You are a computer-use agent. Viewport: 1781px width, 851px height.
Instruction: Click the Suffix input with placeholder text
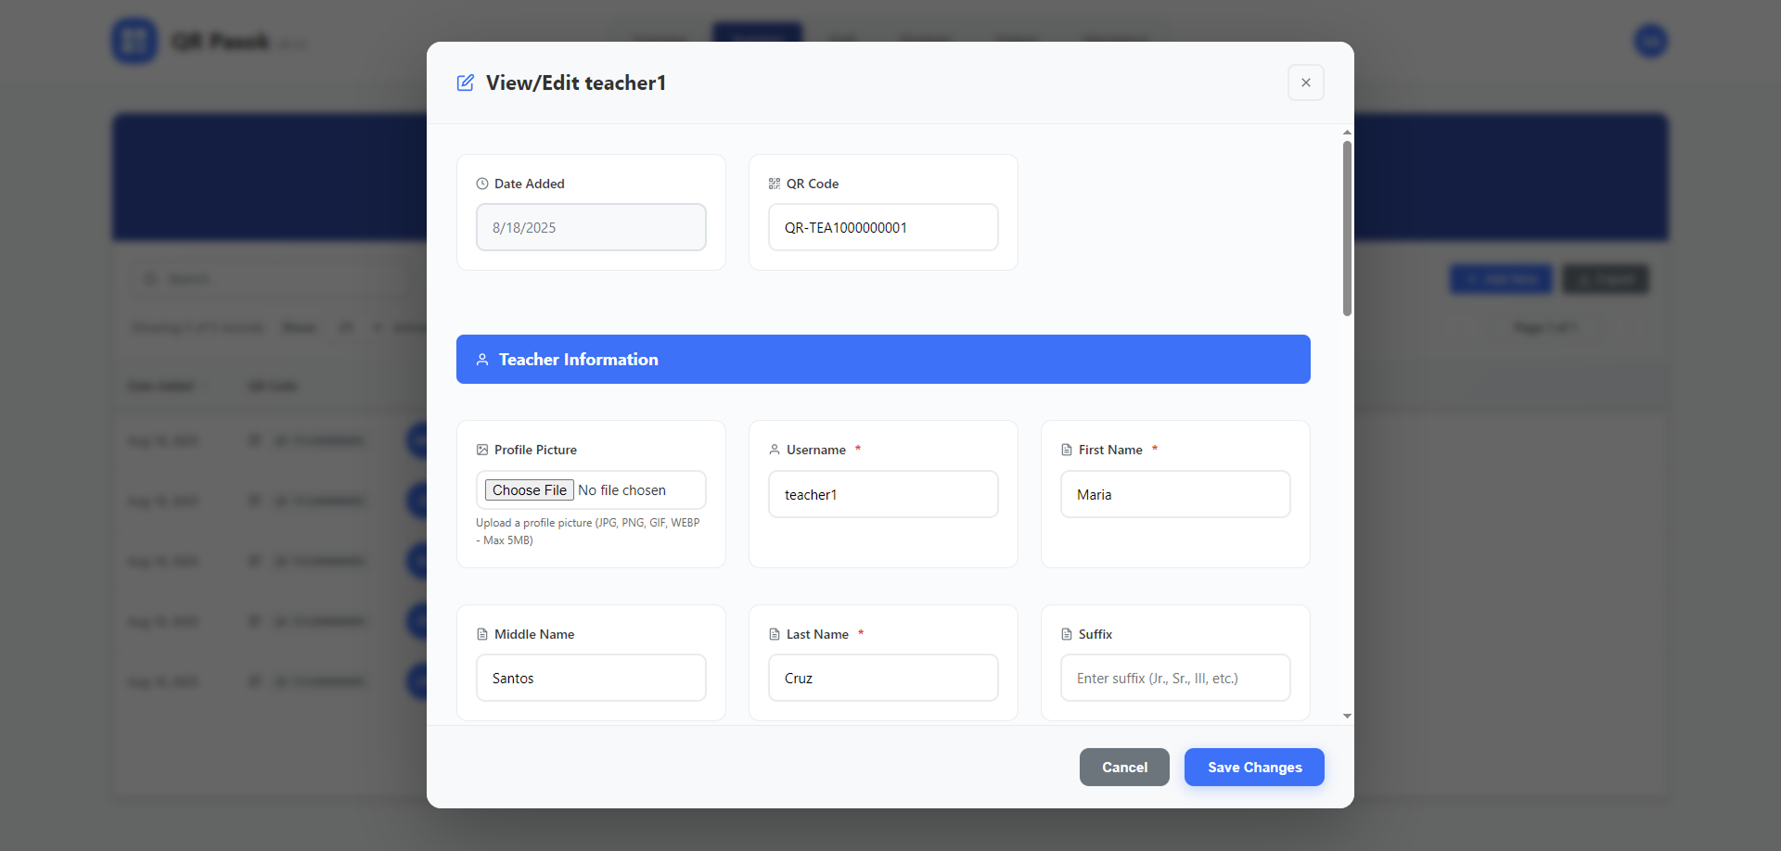click(1174, 678)
